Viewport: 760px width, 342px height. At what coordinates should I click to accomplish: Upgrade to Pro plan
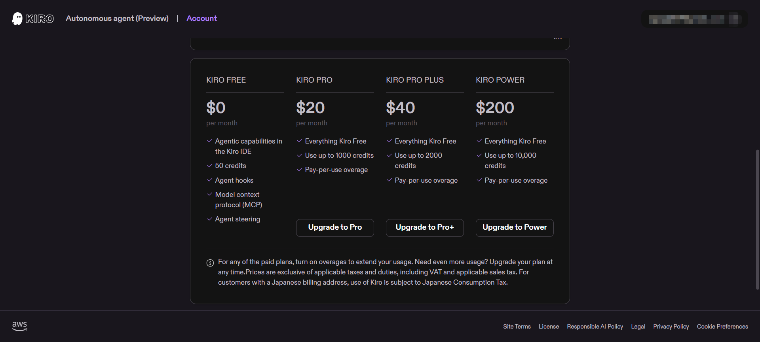pos(335,228)
